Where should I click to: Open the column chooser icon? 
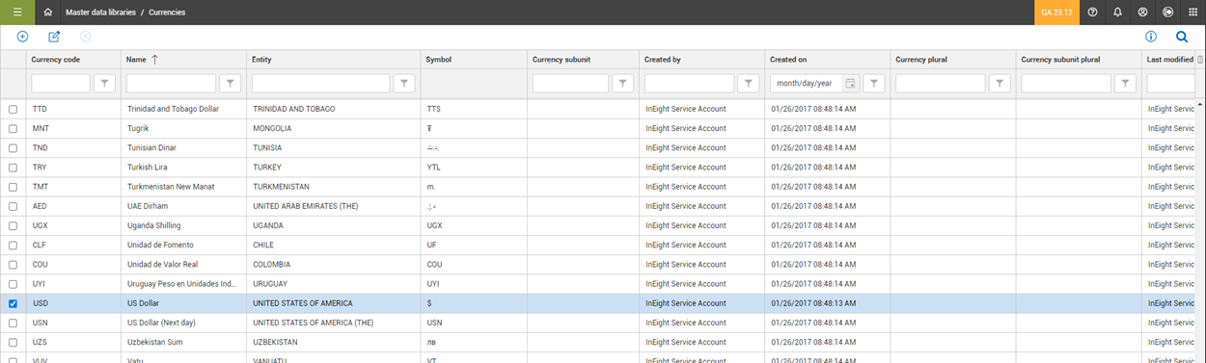1200,60
